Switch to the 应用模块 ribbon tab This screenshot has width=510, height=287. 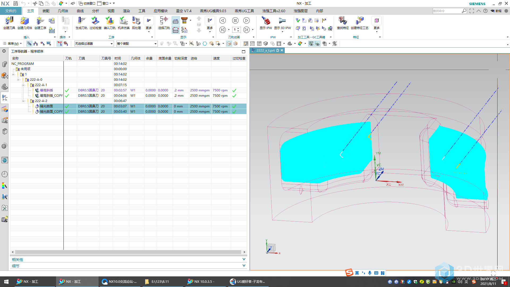pos(160,11)
